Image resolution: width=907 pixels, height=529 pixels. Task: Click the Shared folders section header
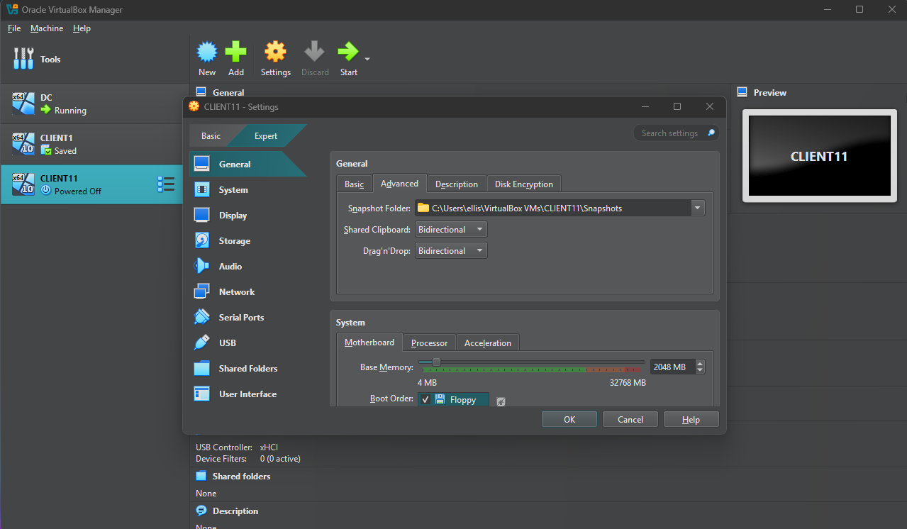tap(241, 477)
